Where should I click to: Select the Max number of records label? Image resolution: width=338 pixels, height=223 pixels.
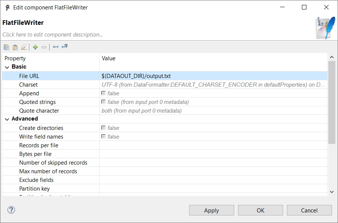(x=48, y=171)
